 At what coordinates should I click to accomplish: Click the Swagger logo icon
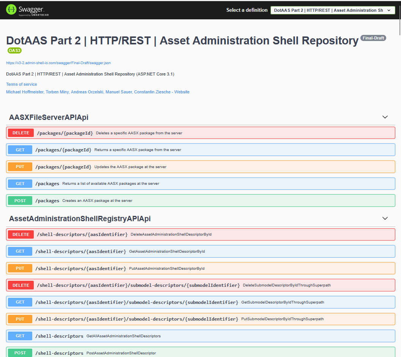click(11, 10)
